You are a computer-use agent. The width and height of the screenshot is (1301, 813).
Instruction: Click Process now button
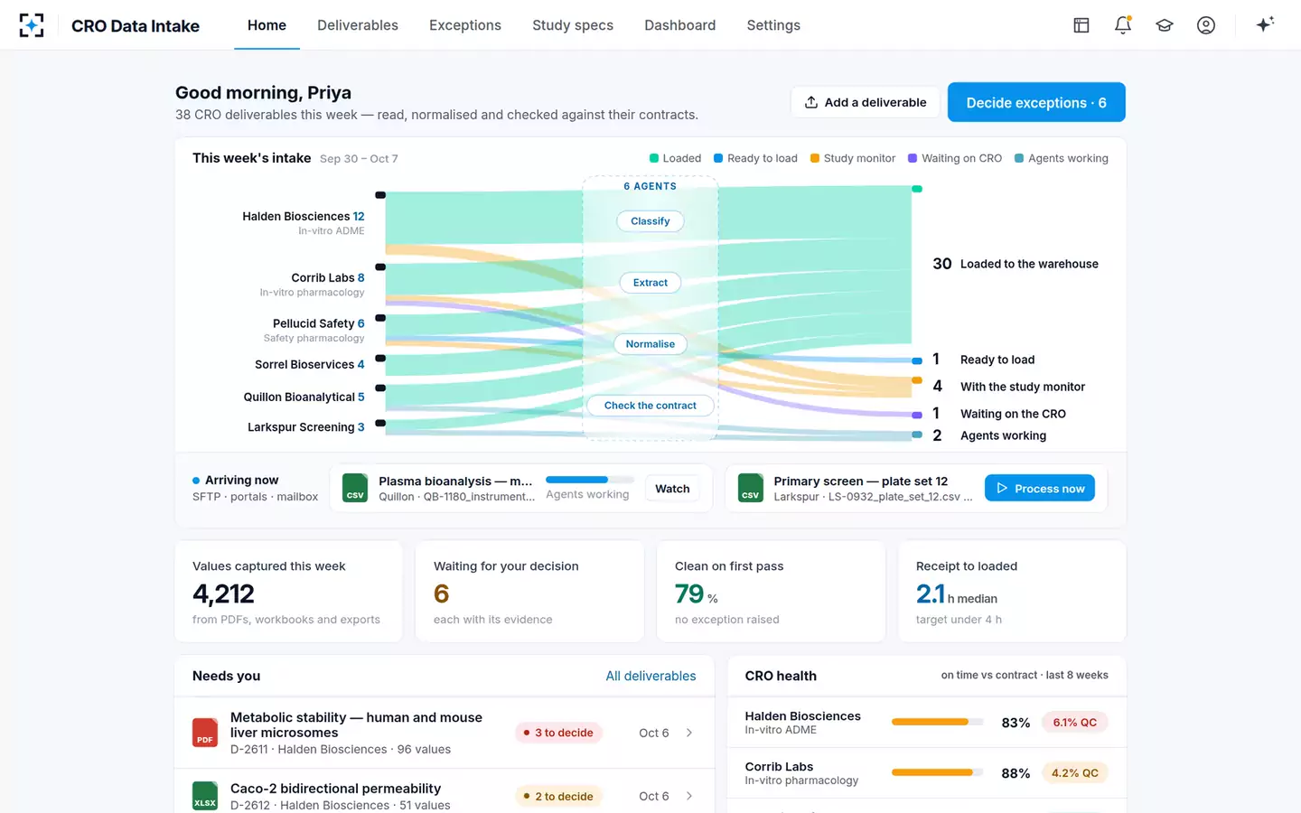[x=1040, y=488]
